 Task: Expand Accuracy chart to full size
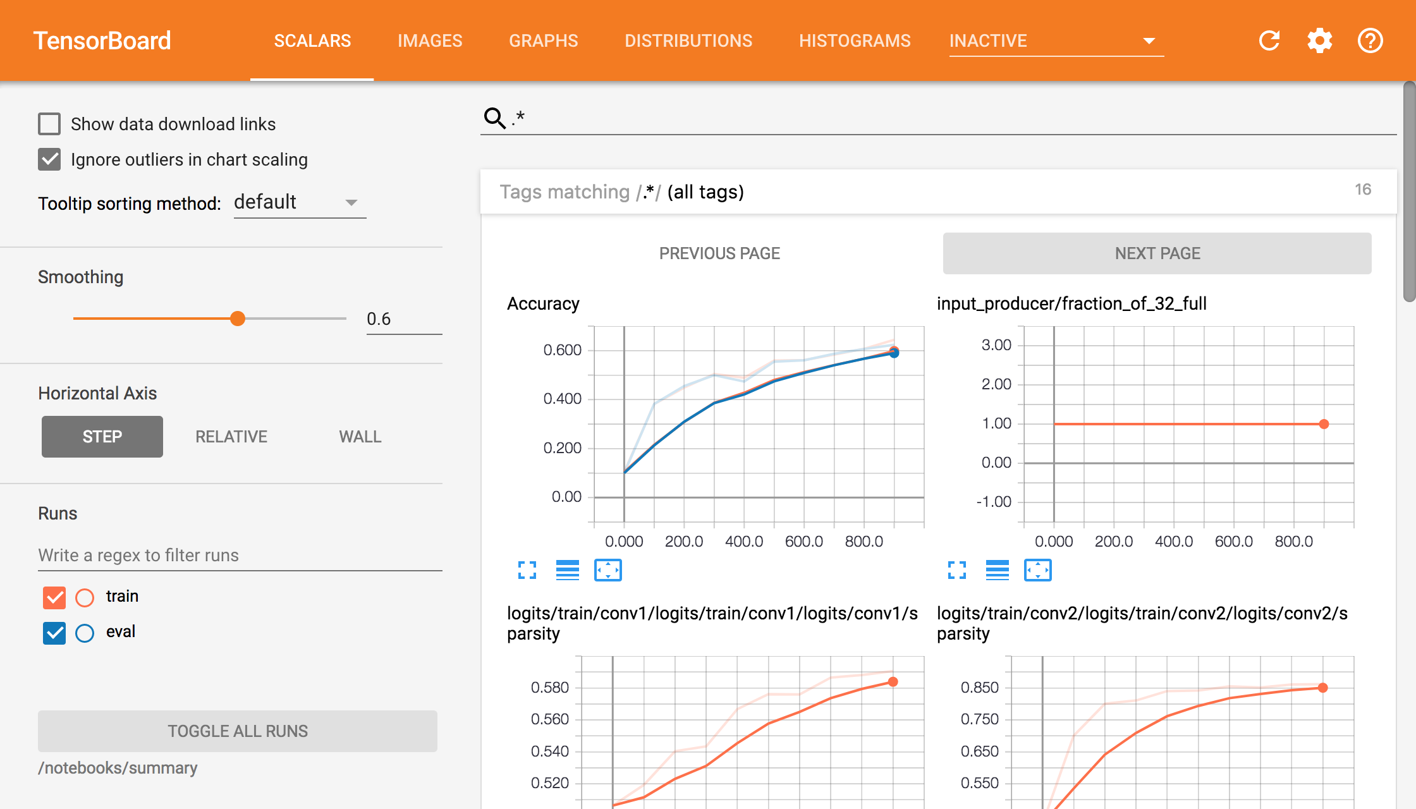(x=527, y=570)
